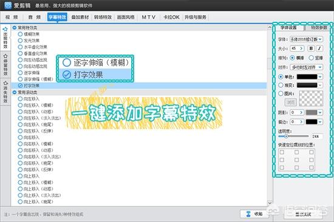Open the 消失特效 side tab

5,92
